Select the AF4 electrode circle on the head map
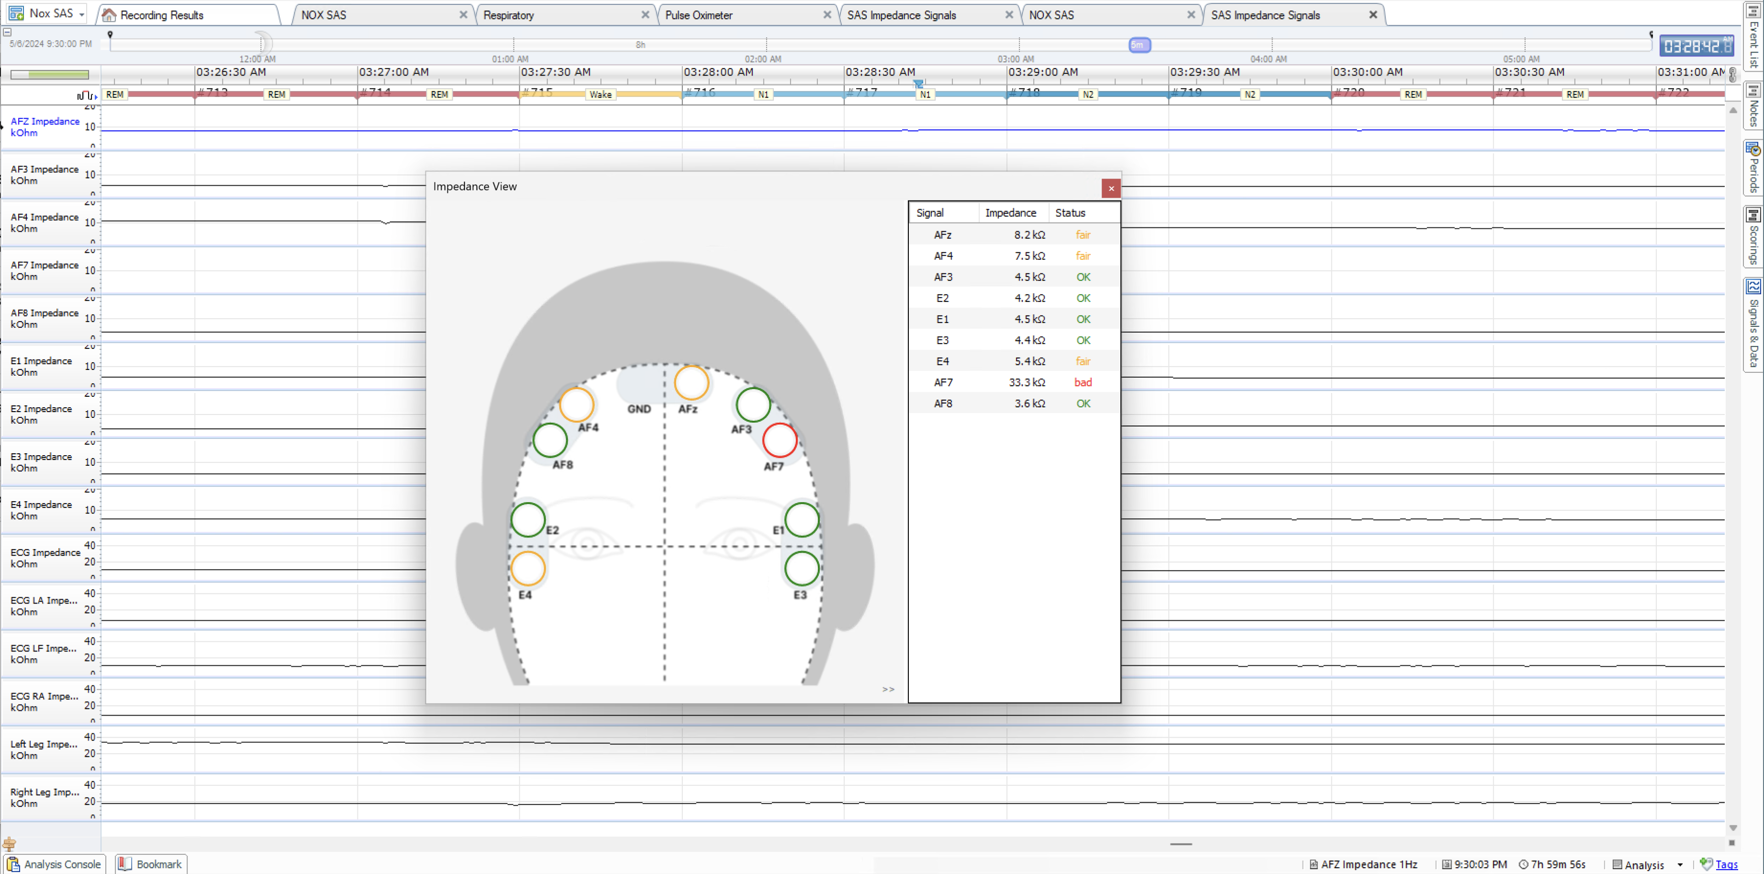Viewport: 1764px width, 874px height. point(577,405)
